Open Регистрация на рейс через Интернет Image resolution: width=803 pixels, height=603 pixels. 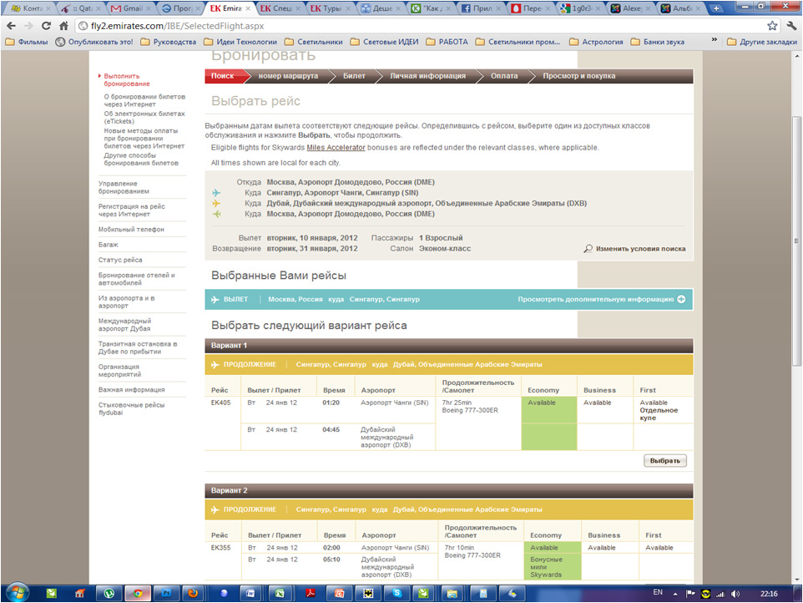pyautogui.click(x=132, y=210)
